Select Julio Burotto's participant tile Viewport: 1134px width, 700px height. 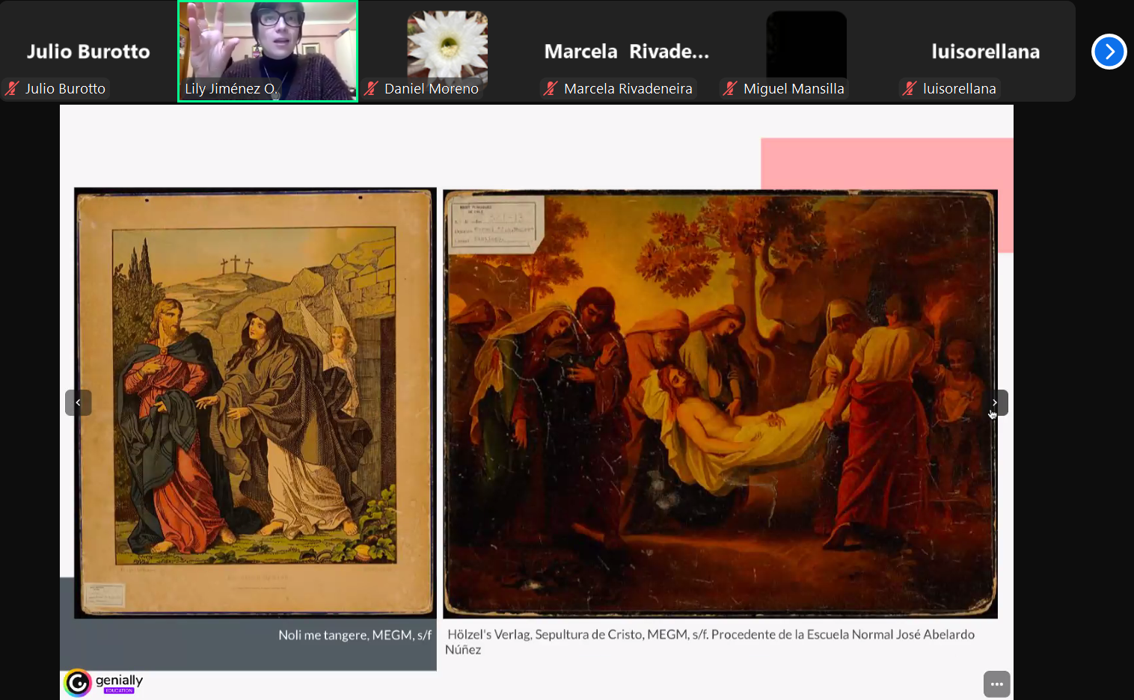pos(88,51)
